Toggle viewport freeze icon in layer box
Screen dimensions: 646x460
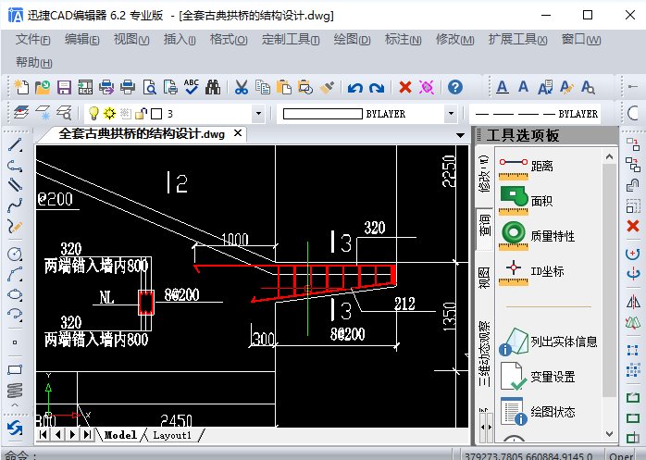[126, 113]
